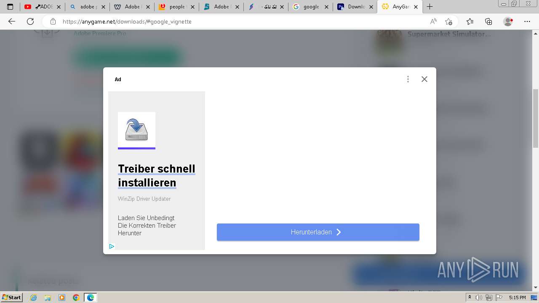The image size is (539, 303).
Task: Open the Collections icon
Action: click(488, 21)
